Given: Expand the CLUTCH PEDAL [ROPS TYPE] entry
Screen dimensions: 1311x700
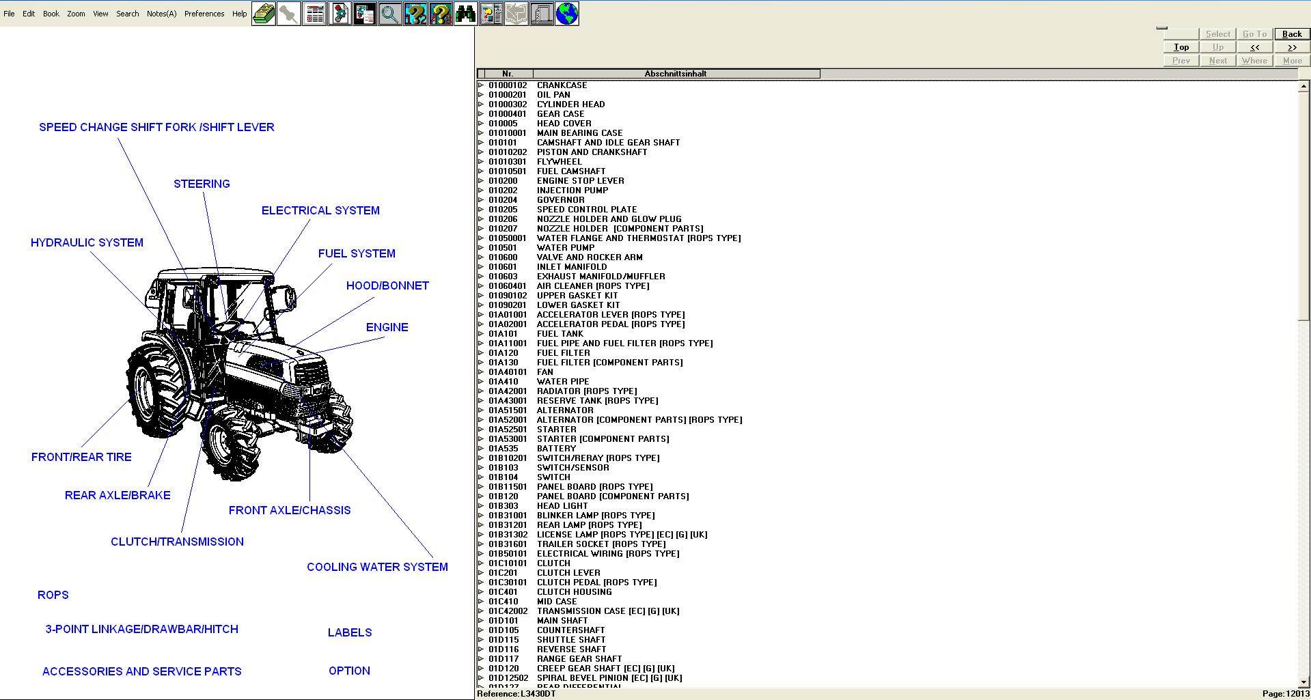Looking at the screenshot, I should click(x=482, y=582).
